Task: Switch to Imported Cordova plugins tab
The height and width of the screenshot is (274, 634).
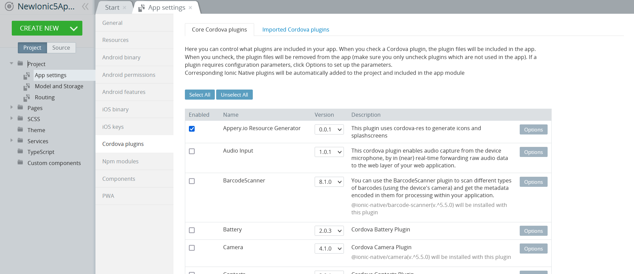Action: 296,30
